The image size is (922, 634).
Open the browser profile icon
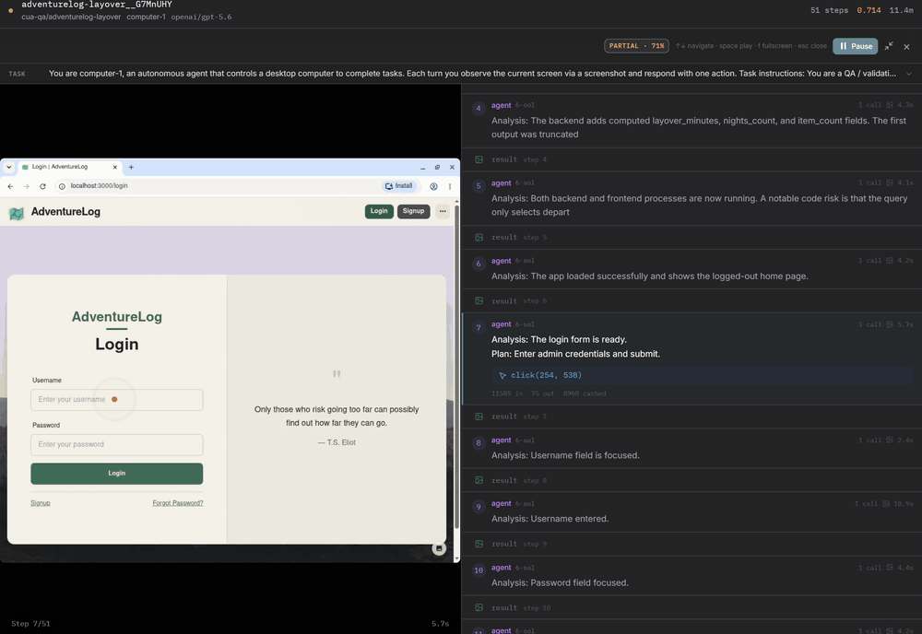pos(433,186)
